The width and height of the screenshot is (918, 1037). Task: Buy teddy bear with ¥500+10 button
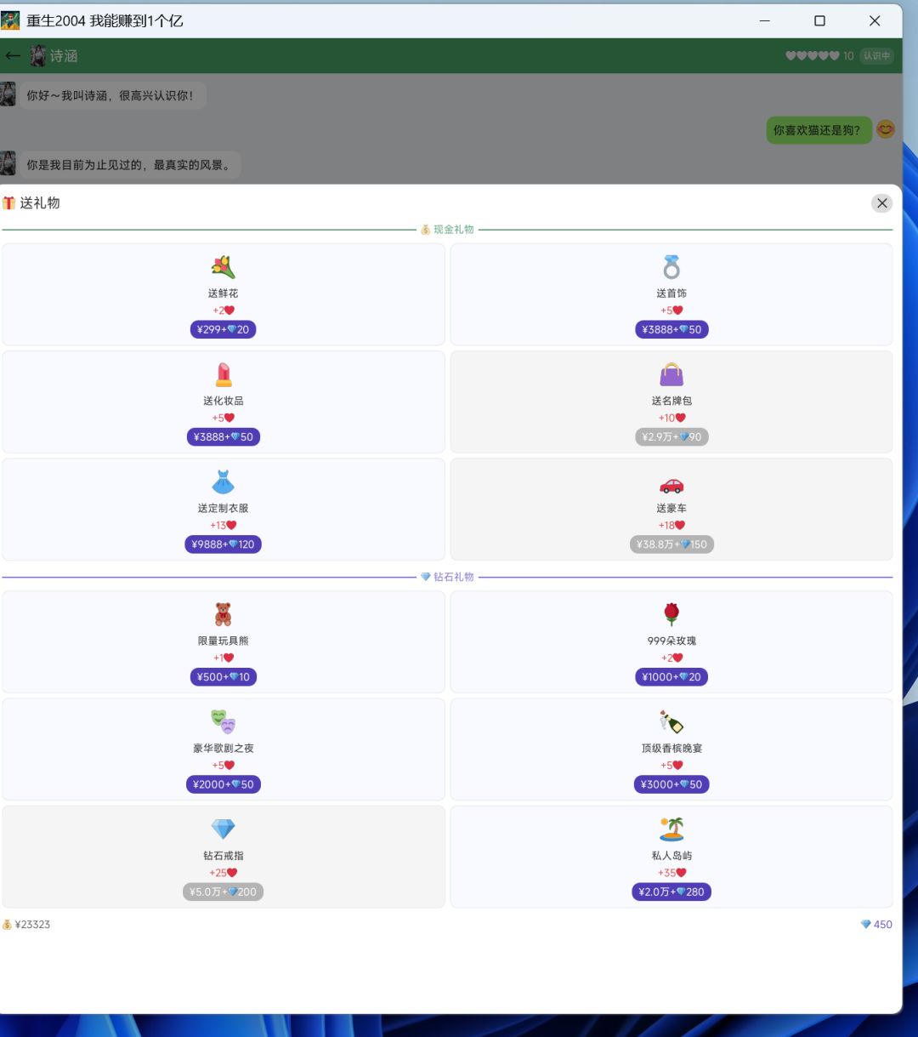tap(223, 676)
